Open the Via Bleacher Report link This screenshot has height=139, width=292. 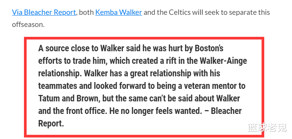(44, 13)
